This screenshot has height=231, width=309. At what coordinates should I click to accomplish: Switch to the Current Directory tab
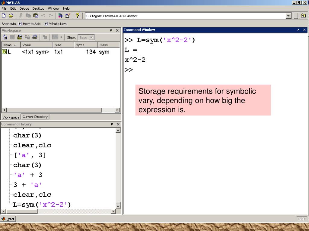pyautogui.click(x=35, y=117)
